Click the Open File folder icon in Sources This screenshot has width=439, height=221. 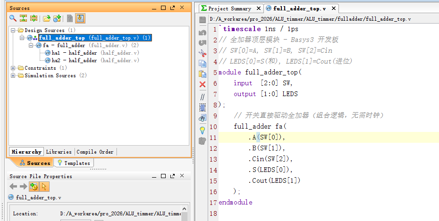47,18
